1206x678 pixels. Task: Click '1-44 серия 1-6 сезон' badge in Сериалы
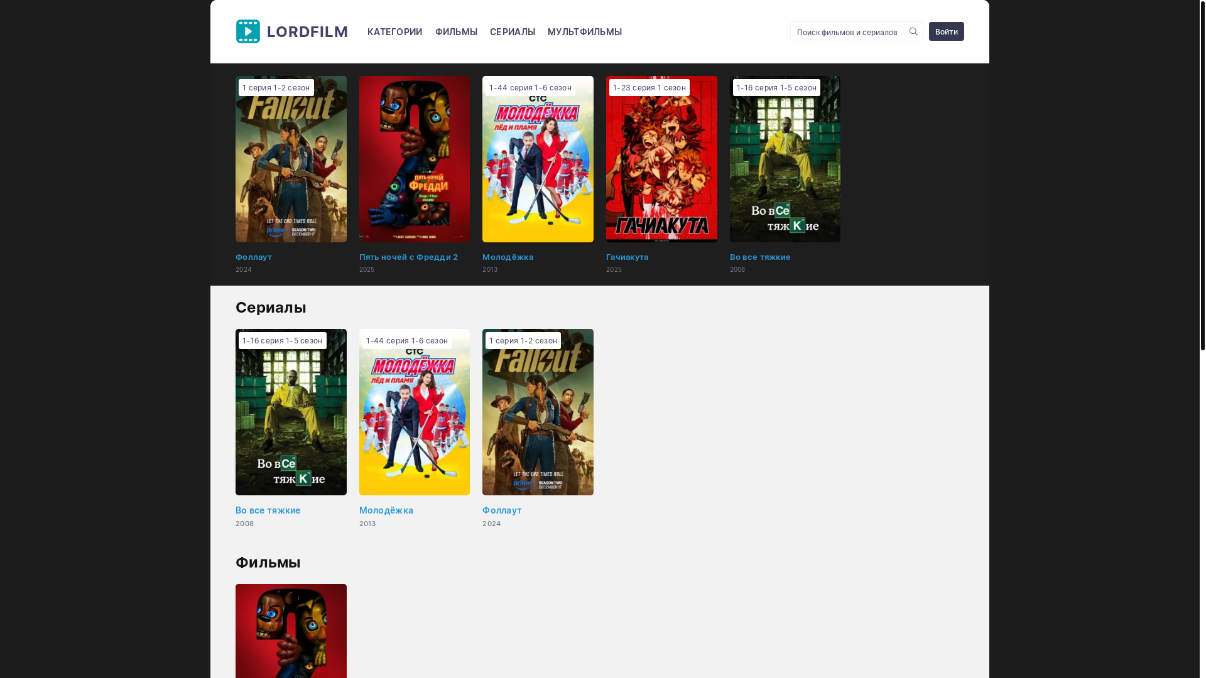407,340
